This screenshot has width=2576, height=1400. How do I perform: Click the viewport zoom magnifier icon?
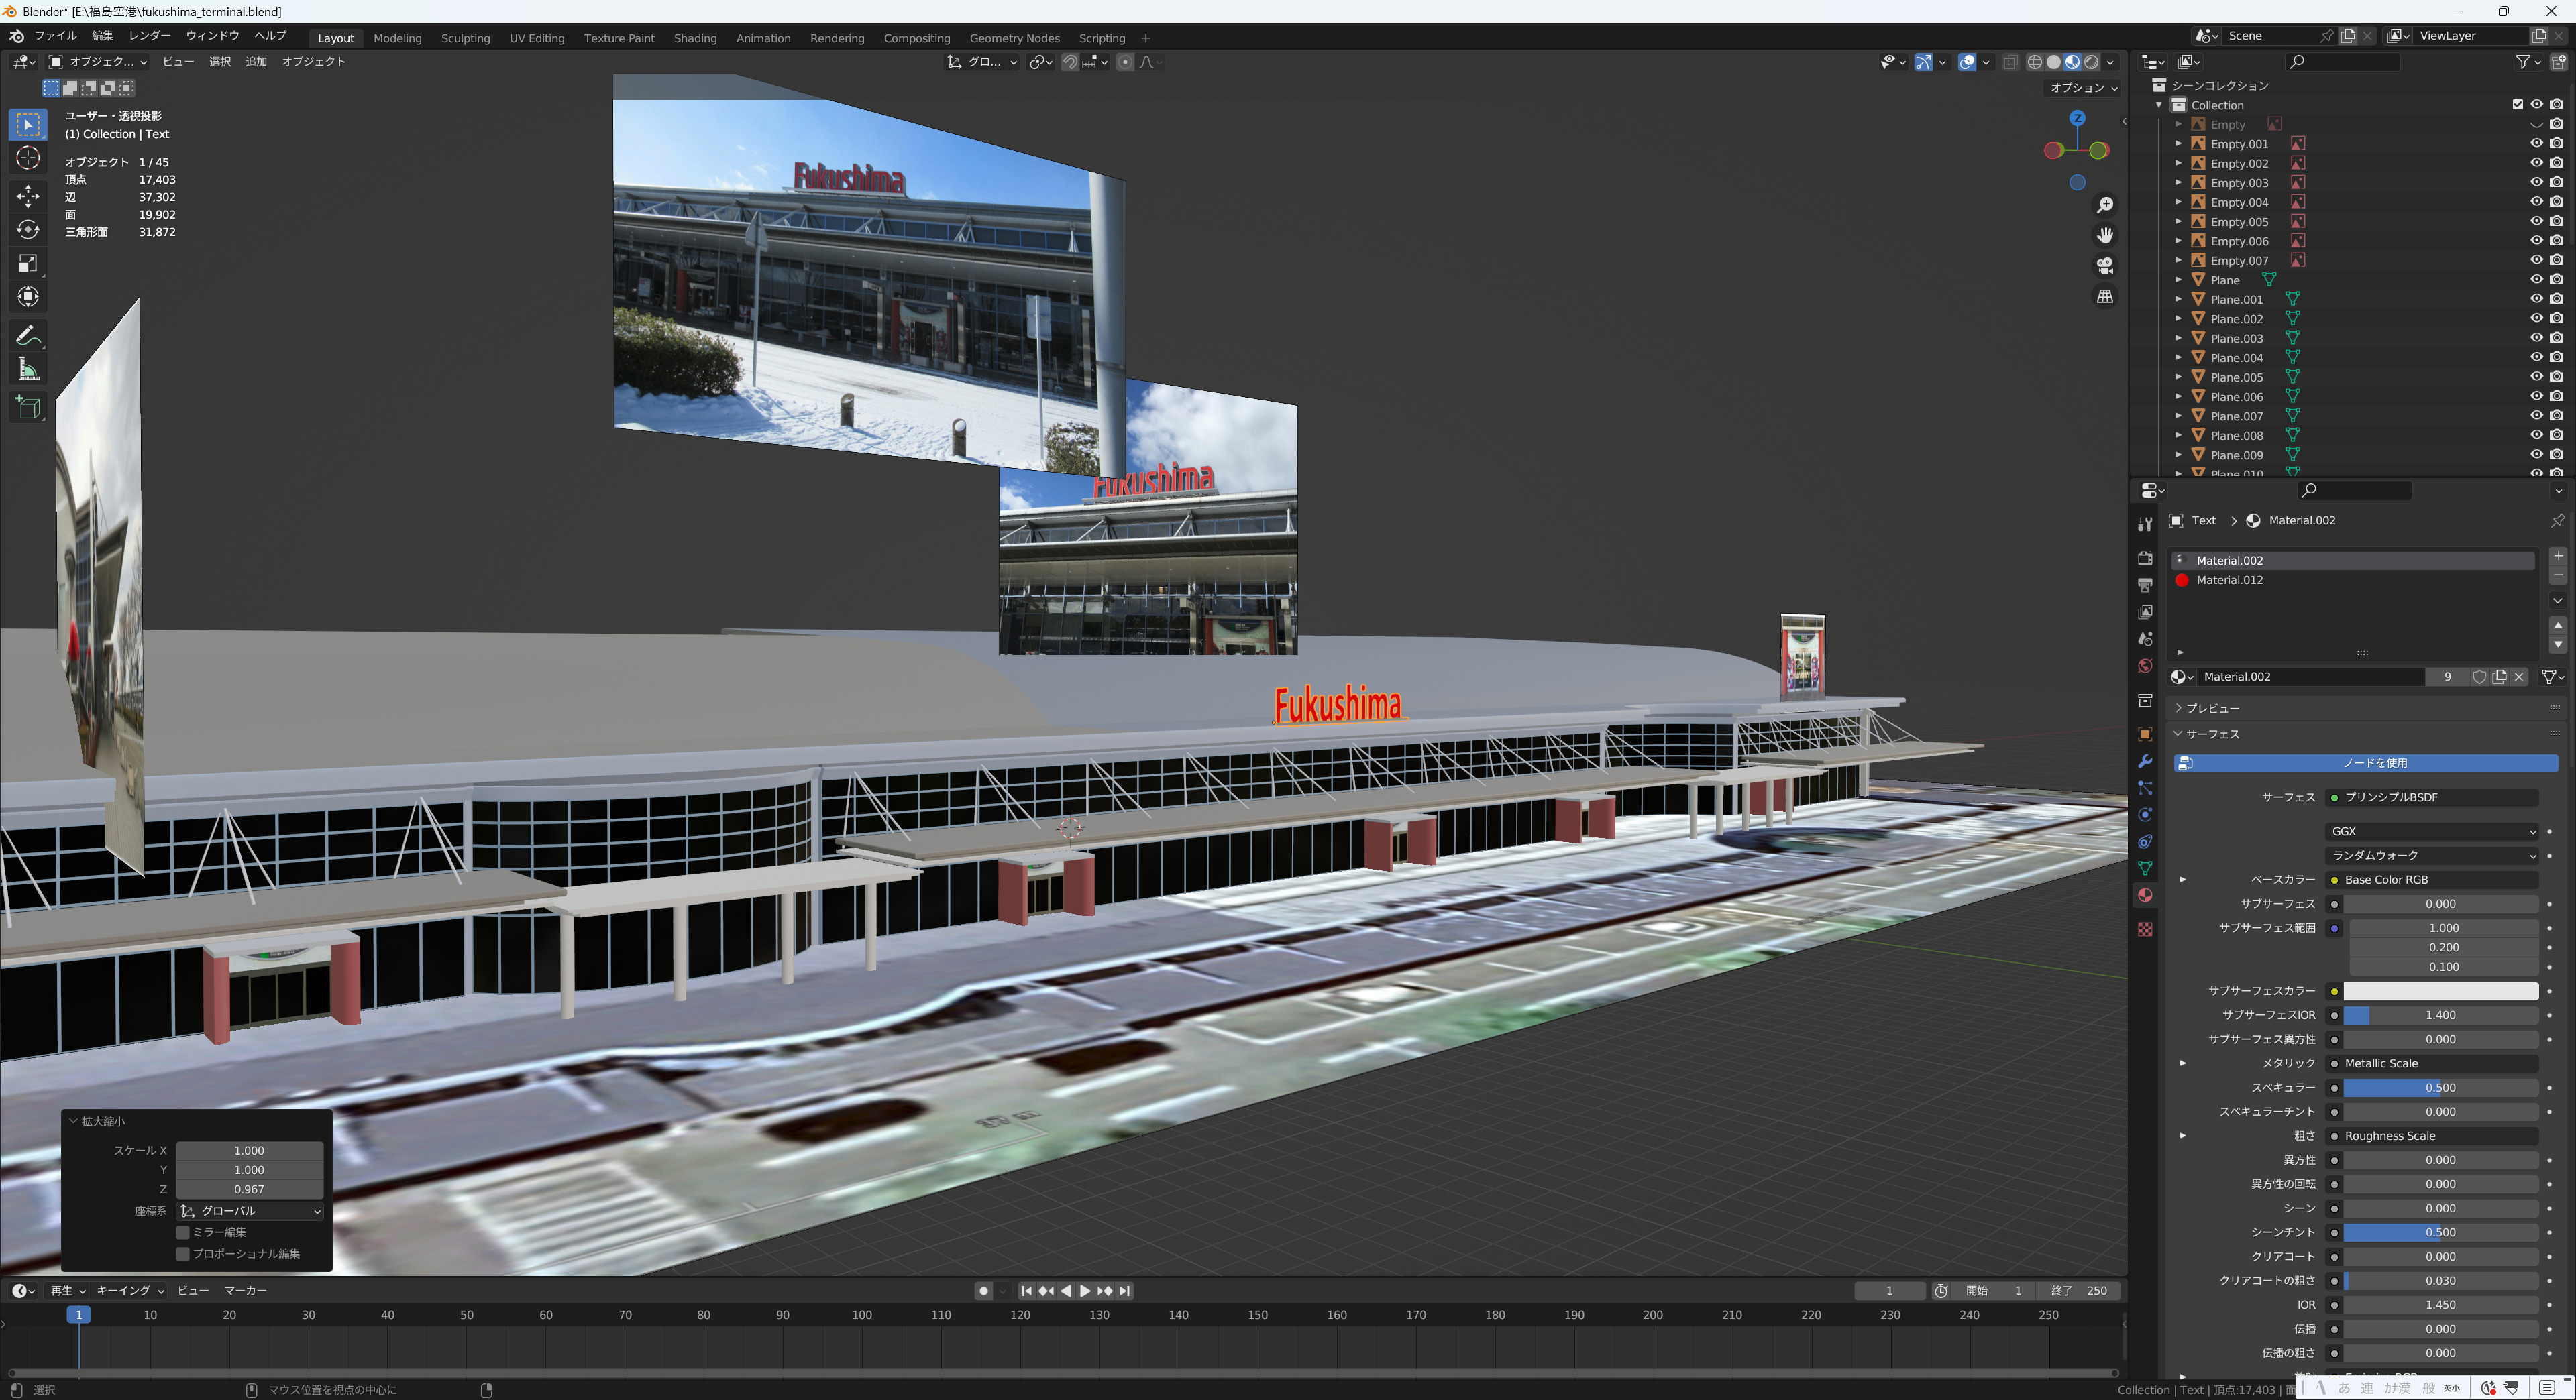(x=2105, y=205)
